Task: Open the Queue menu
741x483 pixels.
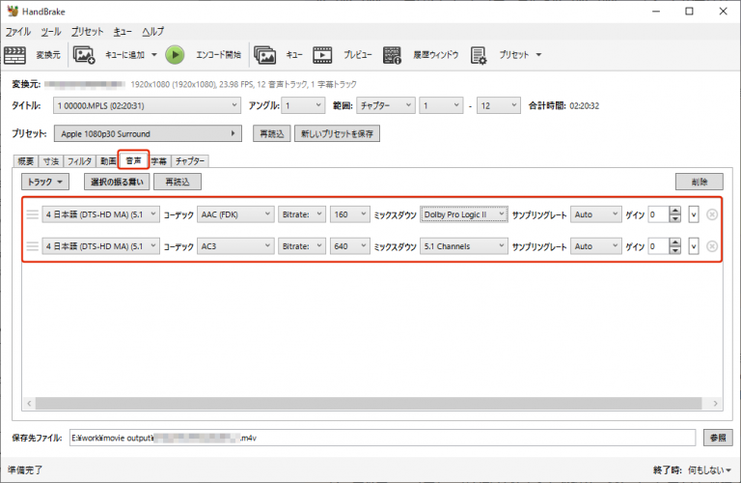Action: [x=123, y=32]
